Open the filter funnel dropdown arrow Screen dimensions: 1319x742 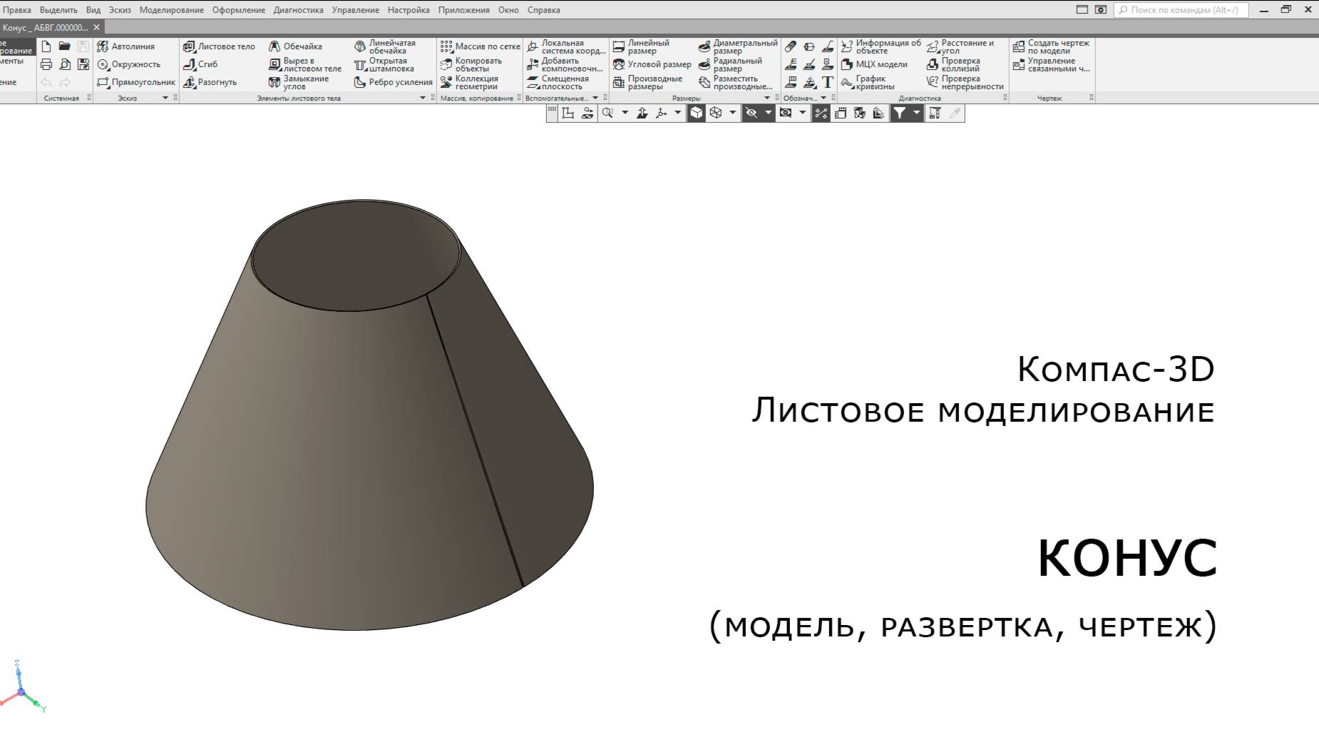point(917,113)
